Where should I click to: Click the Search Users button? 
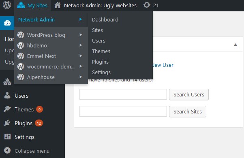(x=189, y=94)
